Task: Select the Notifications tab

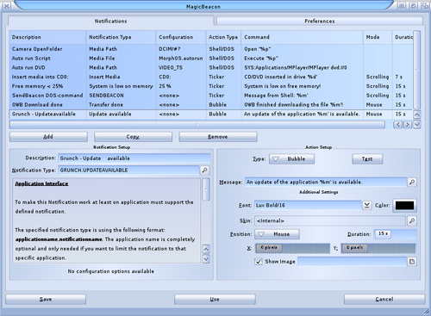Action: 110,21
